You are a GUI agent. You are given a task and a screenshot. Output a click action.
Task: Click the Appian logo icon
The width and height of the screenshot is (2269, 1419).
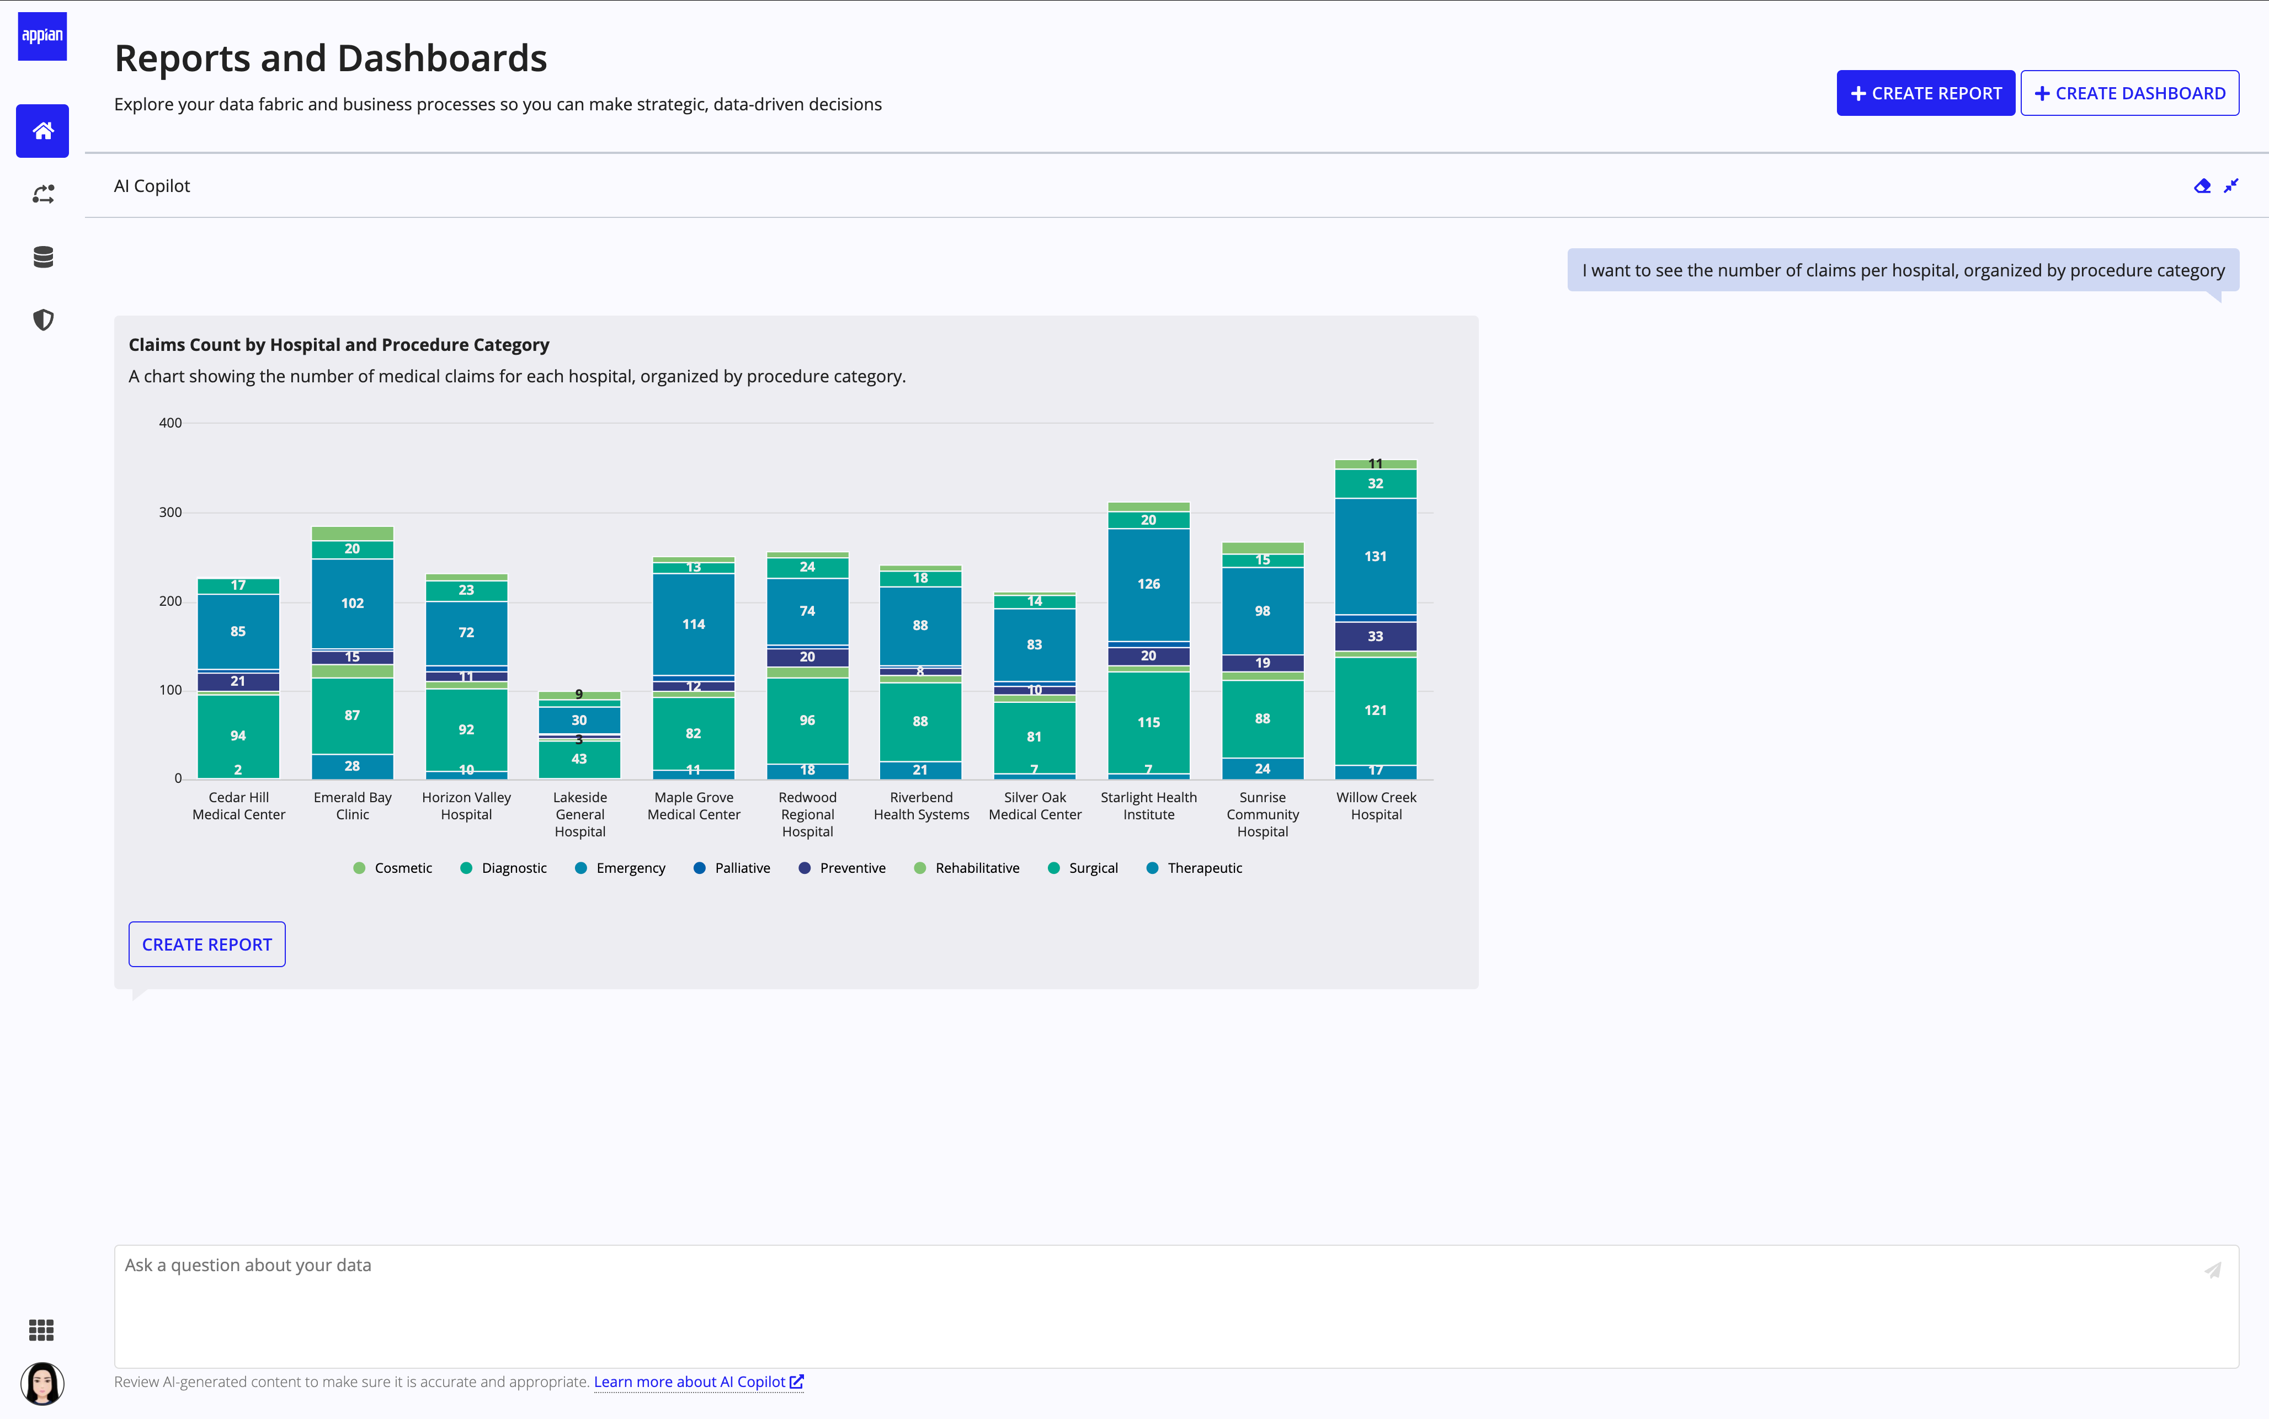pos(42,36)
